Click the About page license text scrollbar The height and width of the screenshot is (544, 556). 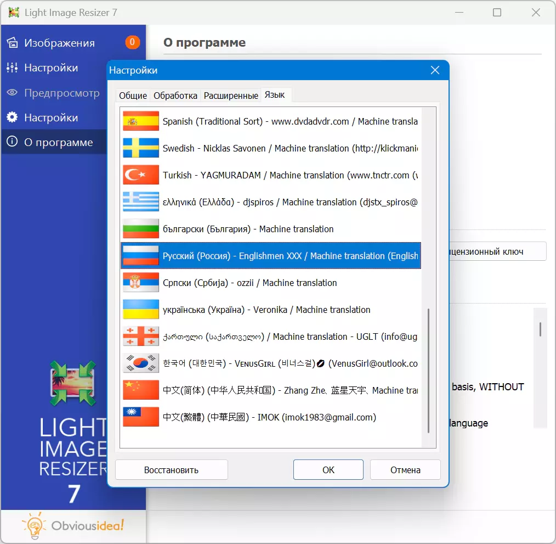click(540, 329)
